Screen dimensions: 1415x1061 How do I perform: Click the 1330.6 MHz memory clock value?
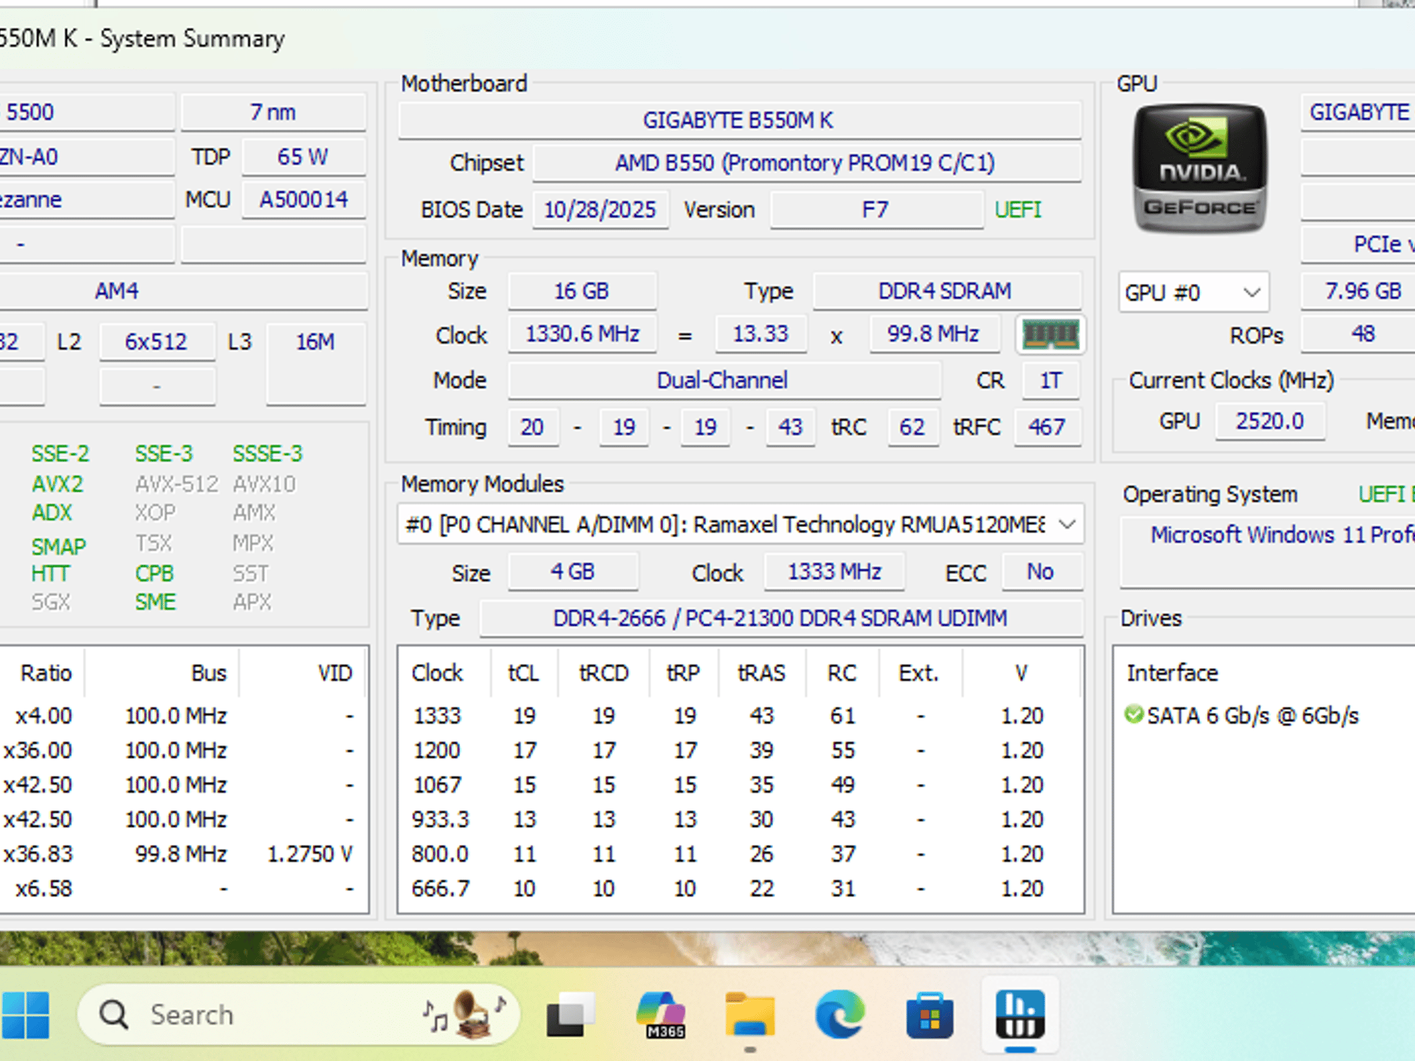(582, 334)
